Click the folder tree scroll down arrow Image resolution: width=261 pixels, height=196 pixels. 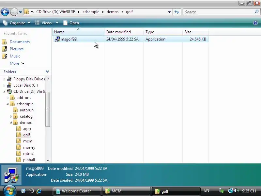point(48,160)
